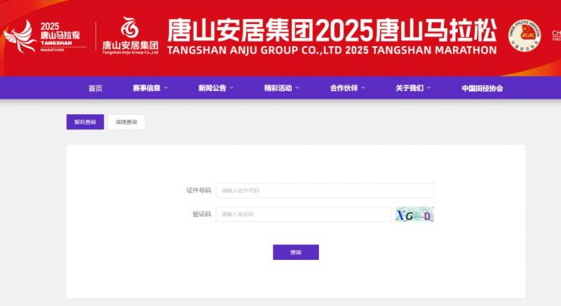
Task: Expand the 新闻公告 dropdown arrow
Action: click(x=232, y=88)
